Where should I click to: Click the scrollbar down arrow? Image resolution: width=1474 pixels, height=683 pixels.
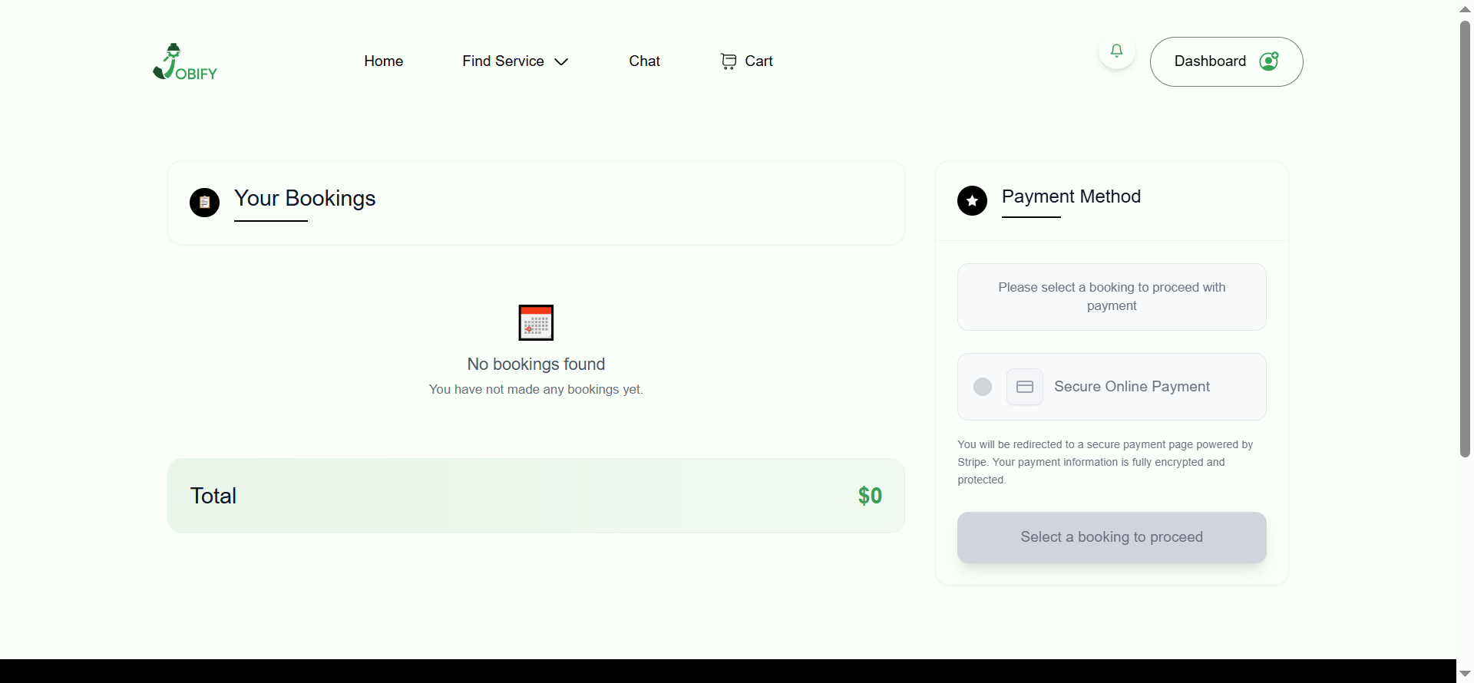coord(1465,674)
